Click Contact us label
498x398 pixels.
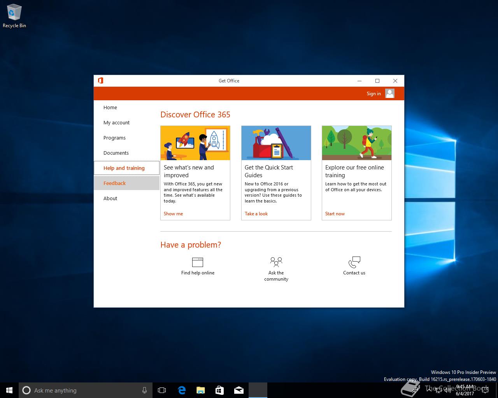click(x=354, y=273)
